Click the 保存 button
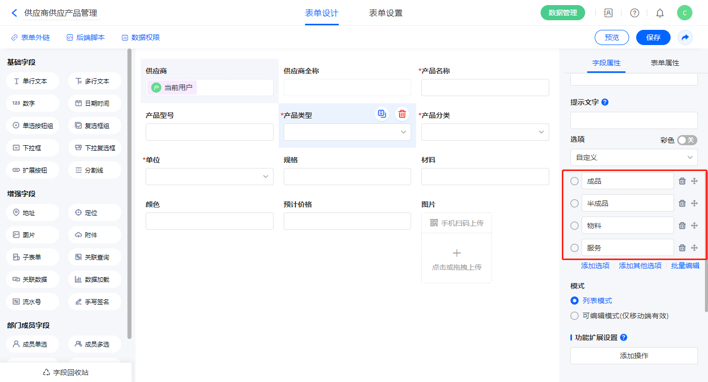708x382 pixels. [653, 37]
